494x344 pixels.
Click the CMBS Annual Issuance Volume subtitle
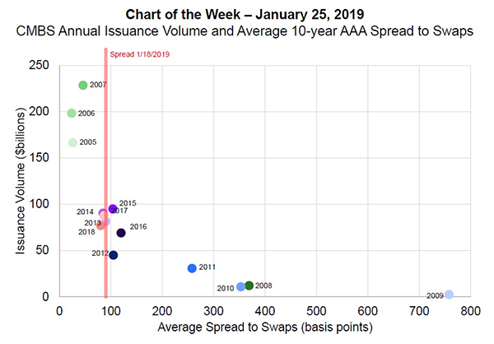[246, 31]
